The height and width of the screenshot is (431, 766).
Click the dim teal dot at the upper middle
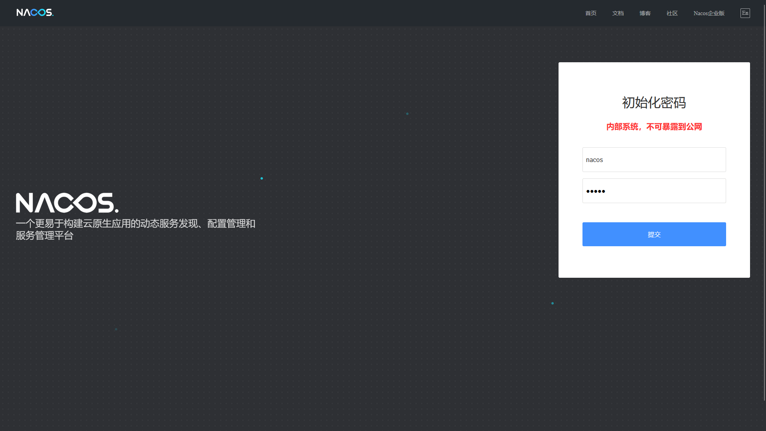407,114
